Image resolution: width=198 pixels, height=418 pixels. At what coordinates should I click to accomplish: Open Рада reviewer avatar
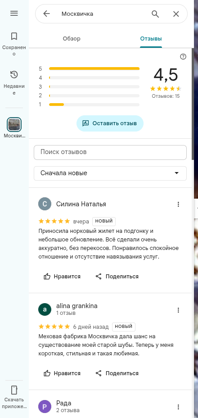tap(45, 407)
